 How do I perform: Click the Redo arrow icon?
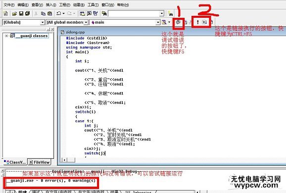[x=69, y=13]
